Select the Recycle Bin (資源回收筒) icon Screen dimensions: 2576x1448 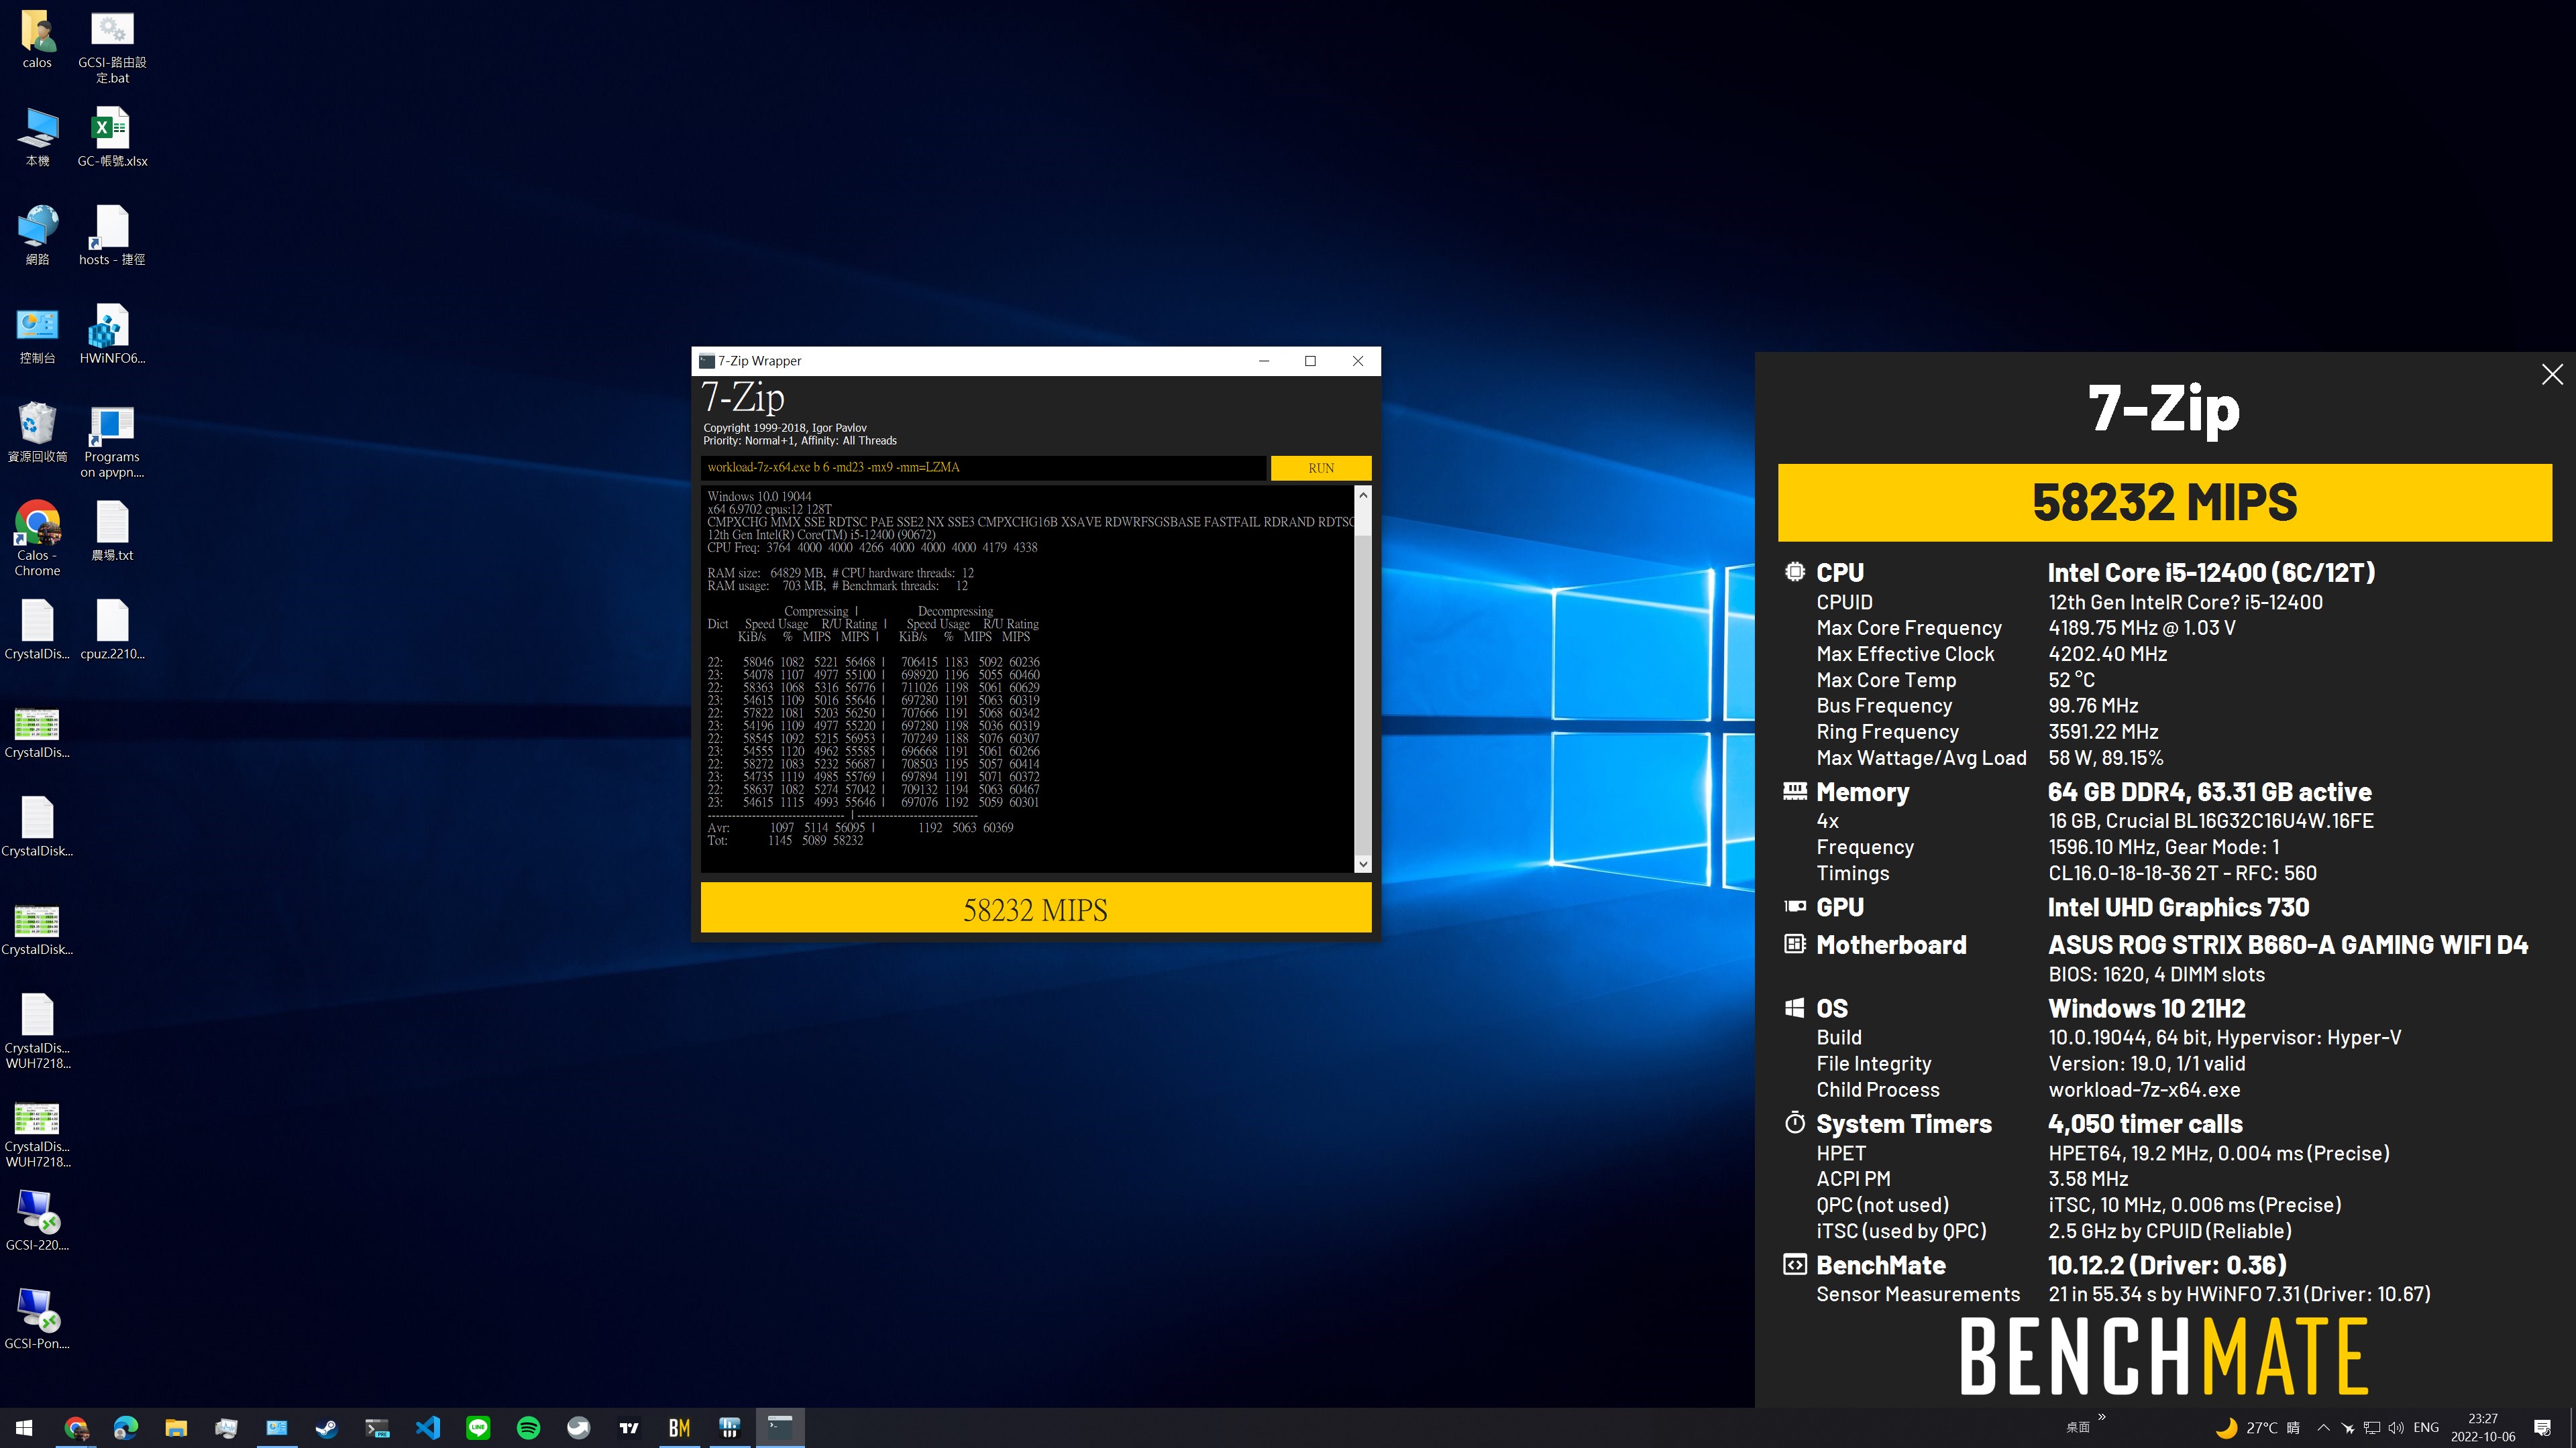click(x=37, y=432)
